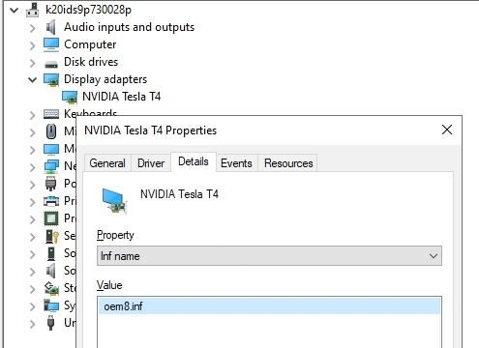Image resolution: width=479 pixels, height=348 pixels.
Task: Open the Events tab
Action: point(236,163)
